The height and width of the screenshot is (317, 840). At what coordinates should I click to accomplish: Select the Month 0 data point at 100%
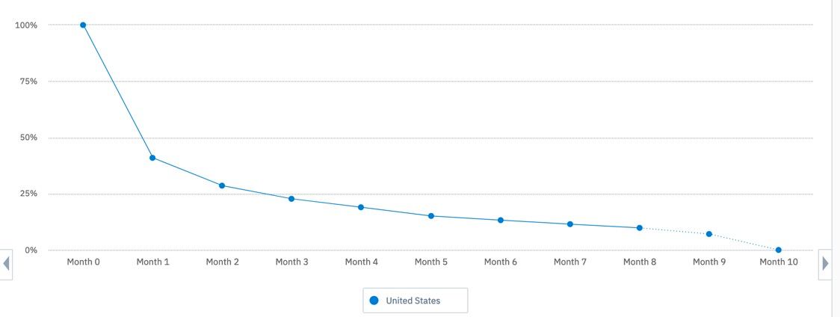click(x=83, y=25)
